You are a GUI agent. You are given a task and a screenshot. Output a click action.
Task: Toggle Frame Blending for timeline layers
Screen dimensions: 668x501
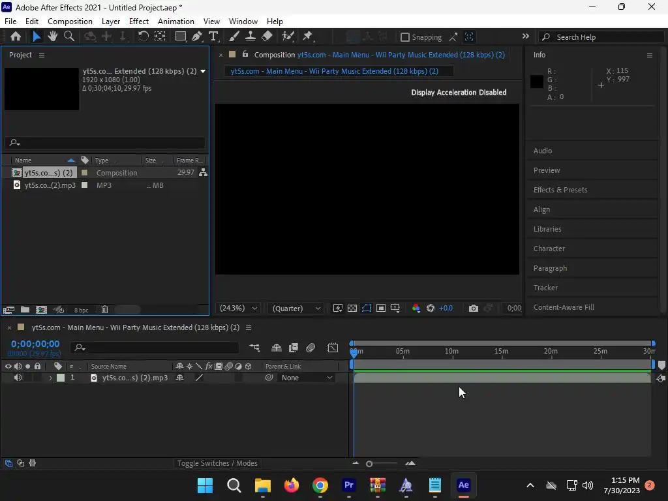click(294, 348)
